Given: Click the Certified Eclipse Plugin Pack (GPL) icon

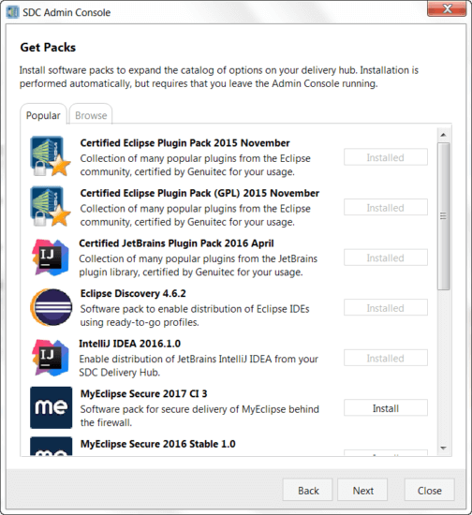Looking at the screenshot, I should [x=51, y=207].
